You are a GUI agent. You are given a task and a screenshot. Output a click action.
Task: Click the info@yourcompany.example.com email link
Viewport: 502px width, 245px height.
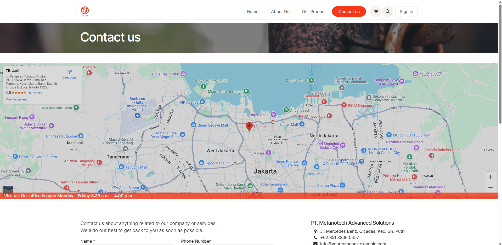coord(353,243)
